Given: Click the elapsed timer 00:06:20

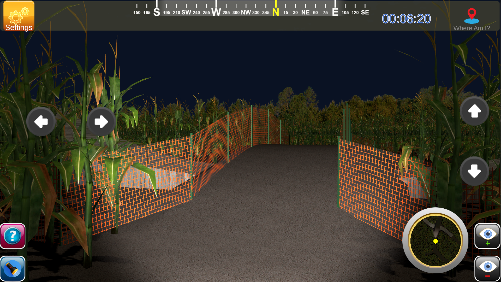Looking at the screenshot, I should (406, 19).
